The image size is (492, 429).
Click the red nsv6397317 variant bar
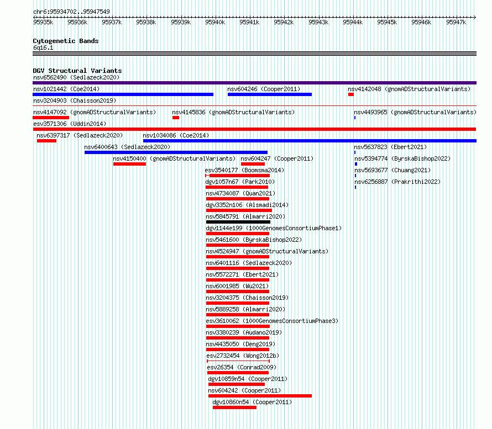pos(47,141)
